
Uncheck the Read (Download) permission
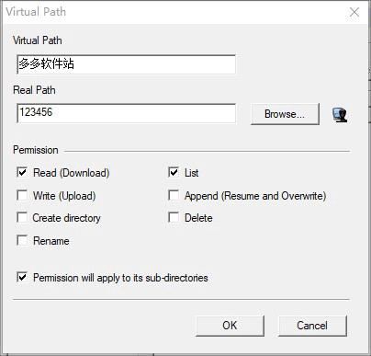tap(22, 172)
